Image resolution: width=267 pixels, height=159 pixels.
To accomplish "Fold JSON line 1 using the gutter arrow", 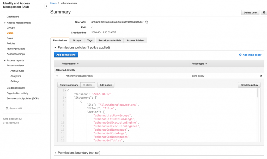I will (65, 91).
